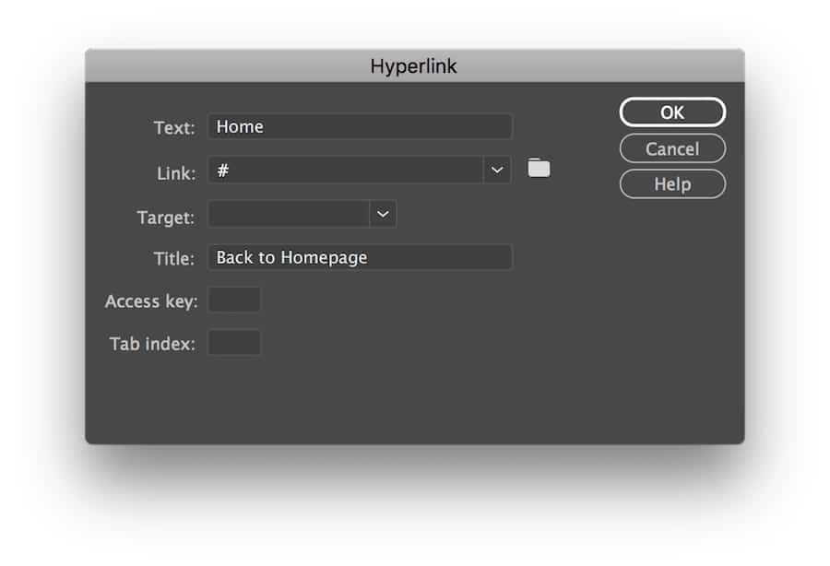Viewport: 830px width, 566px height.
Task: Click the Tab index label
Action: point(153,342)
